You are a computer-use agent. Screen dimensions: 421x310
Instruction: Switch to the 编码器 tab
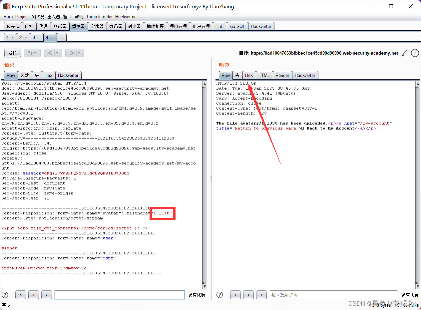[x=116, y=26]
